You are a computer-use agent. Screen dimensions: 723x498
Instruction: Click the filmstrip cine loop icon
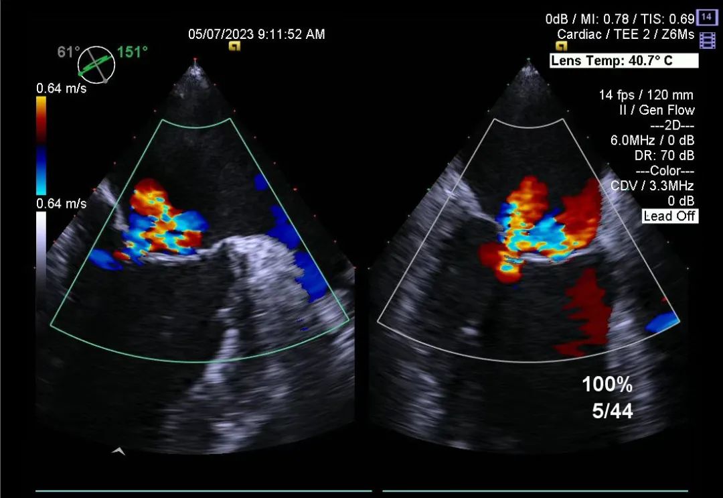pyautogui.click(x=707, y=40)
